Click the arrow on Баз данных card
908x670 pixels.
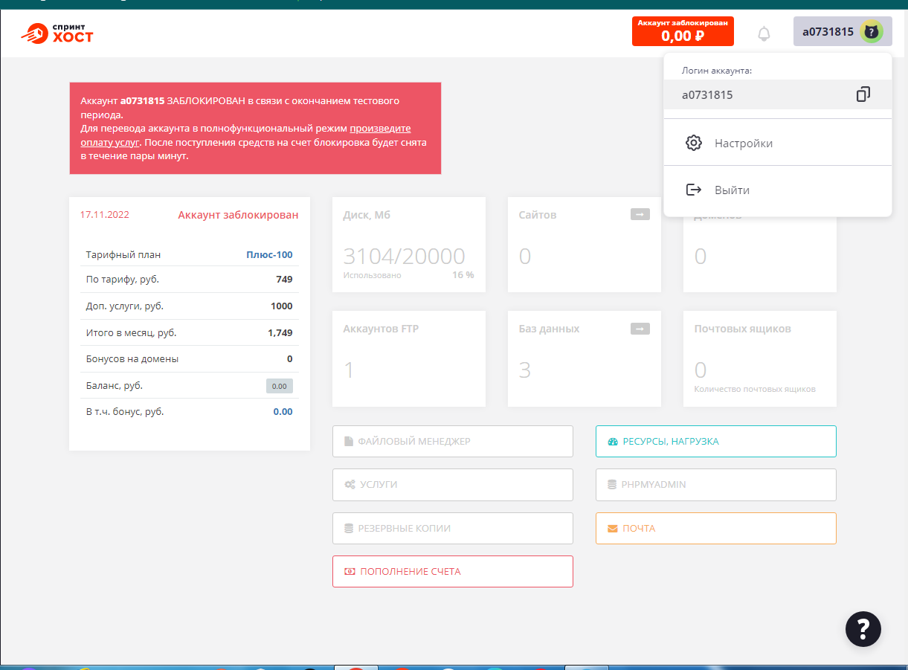click(x=640, y=329)
